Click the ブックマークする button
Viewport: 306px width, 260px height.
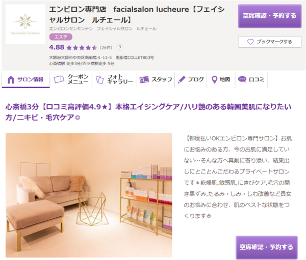270,42
